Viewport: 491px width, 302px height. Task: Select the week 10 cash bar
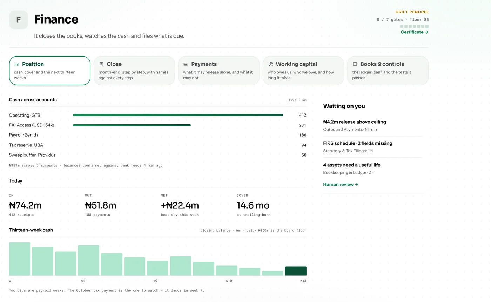[x=227, y=271]
